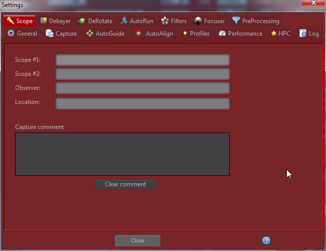326x251 pixels.
Task: Select the AutoGuide tab
Action: (x=105, y=34)
